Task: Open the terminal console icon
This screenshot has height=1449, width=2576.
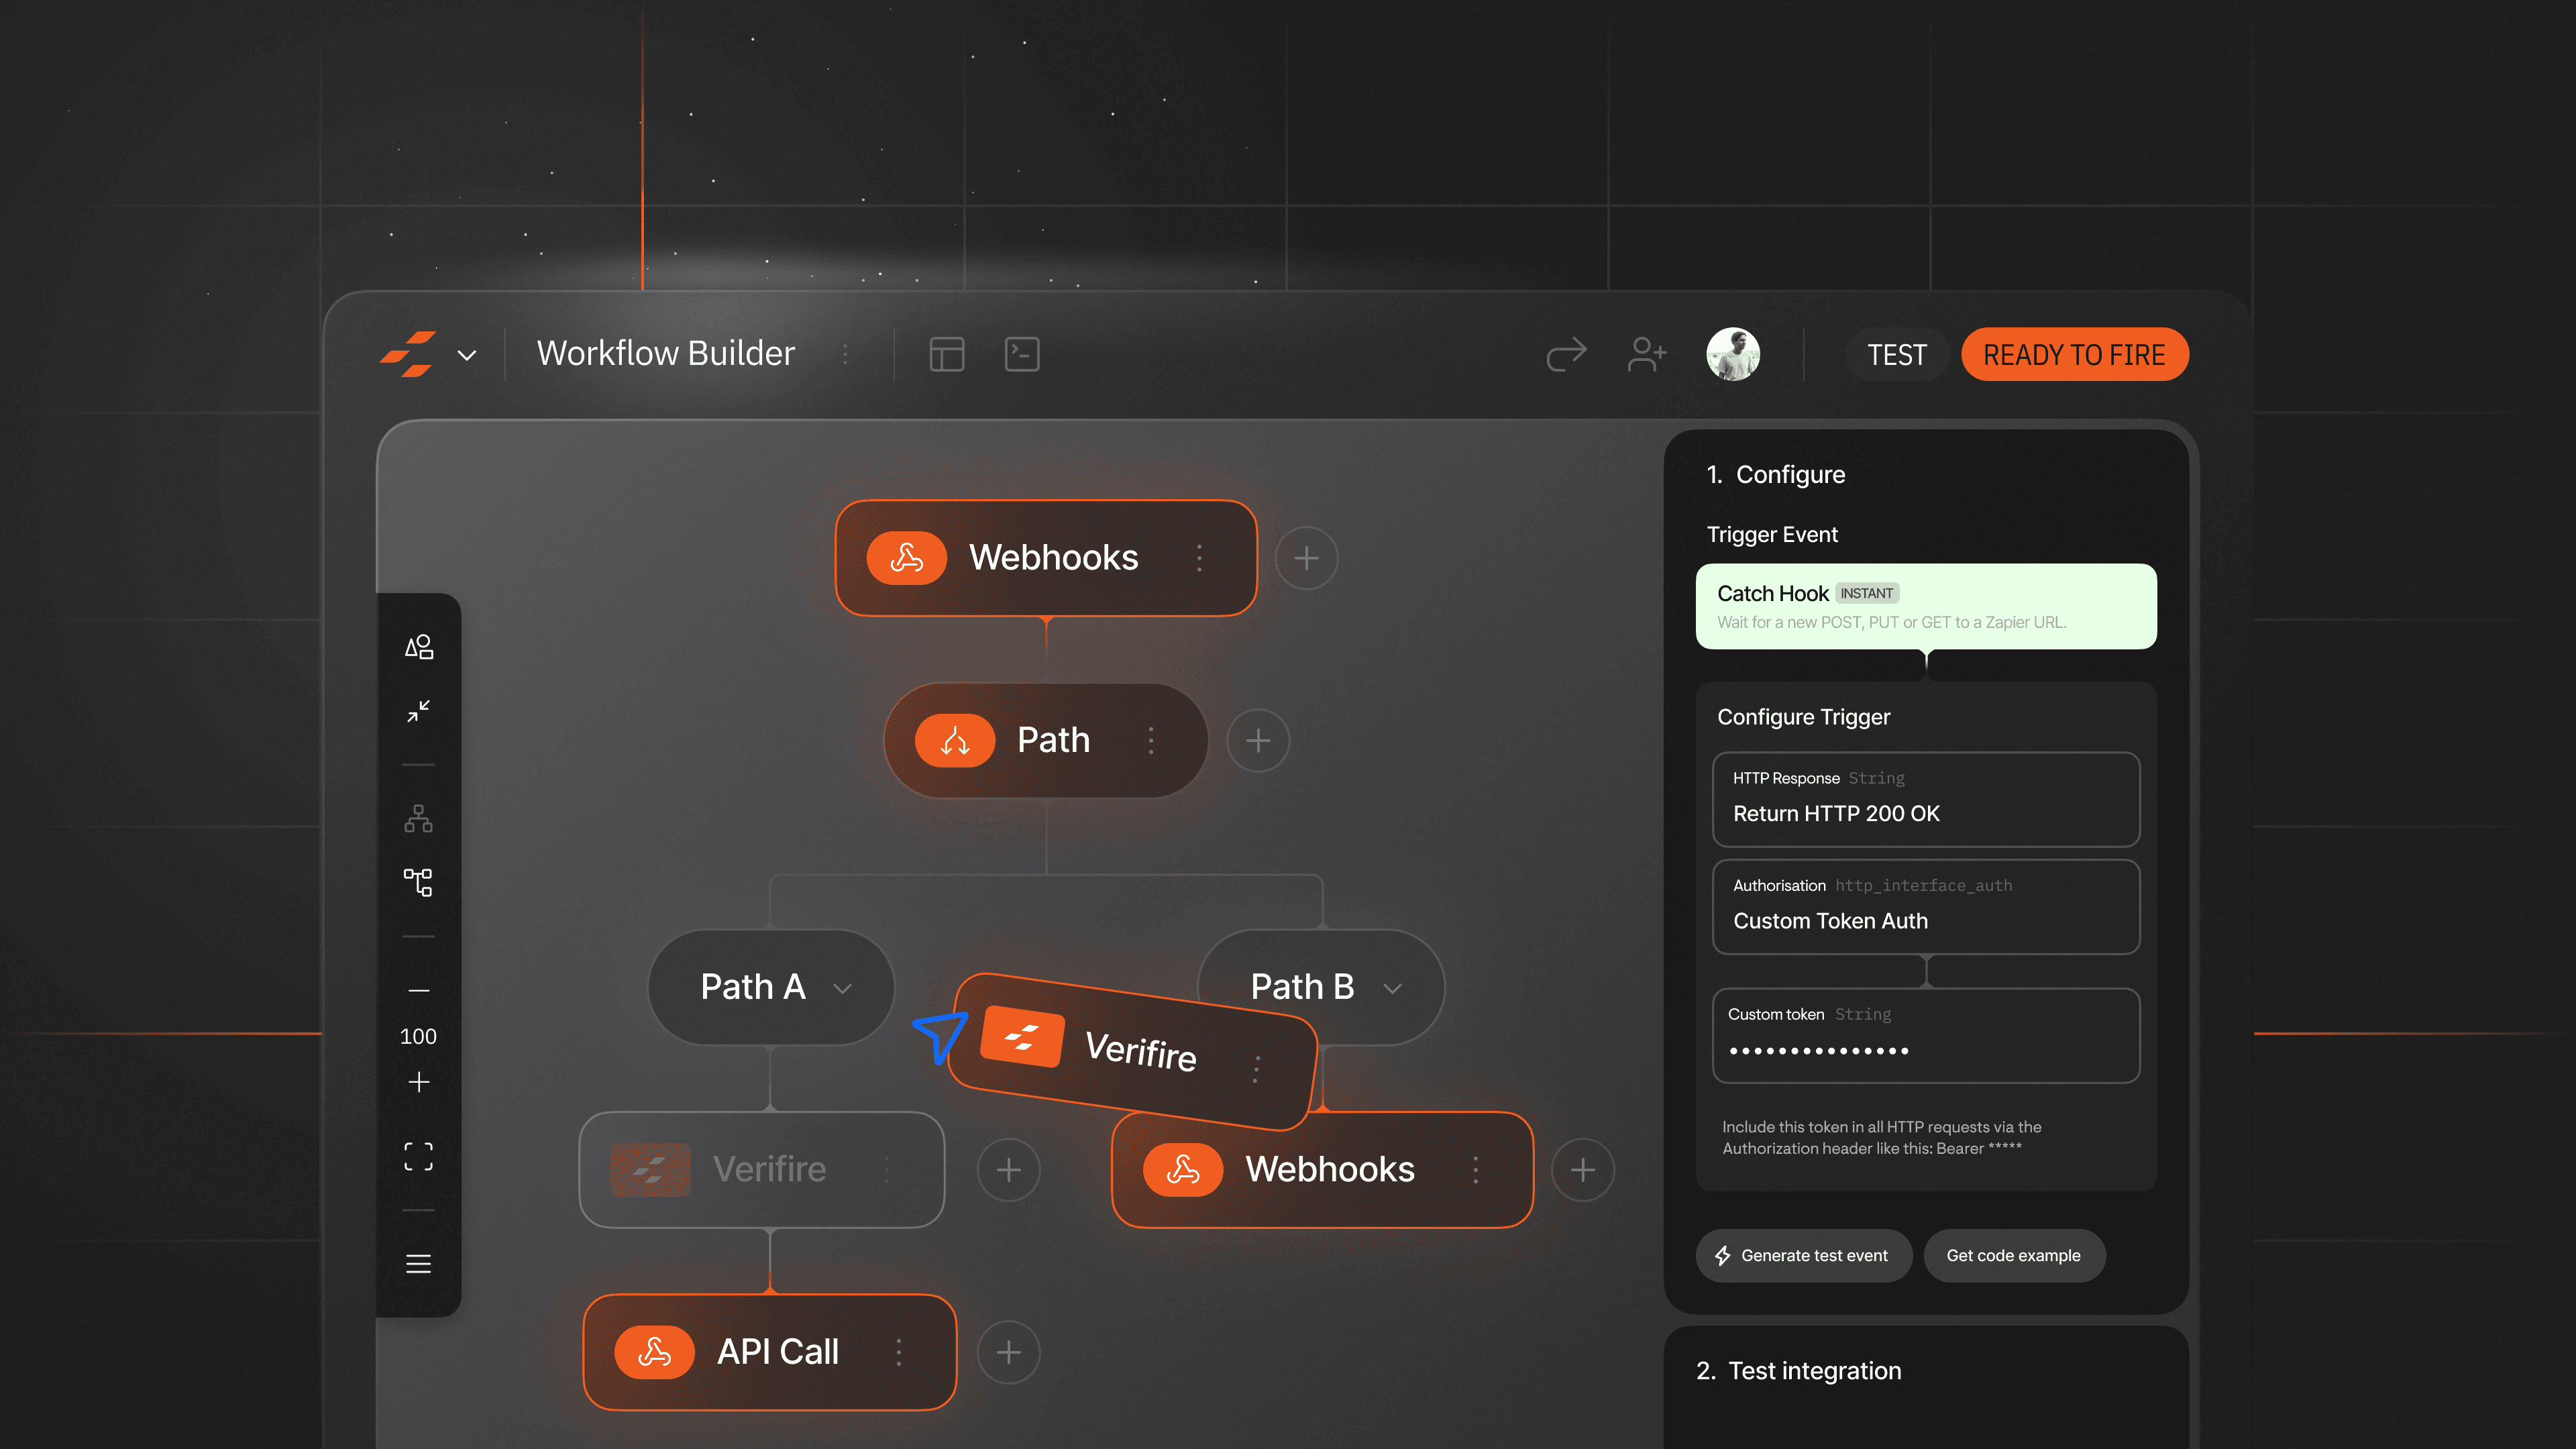Action: tap(1022, 354)
